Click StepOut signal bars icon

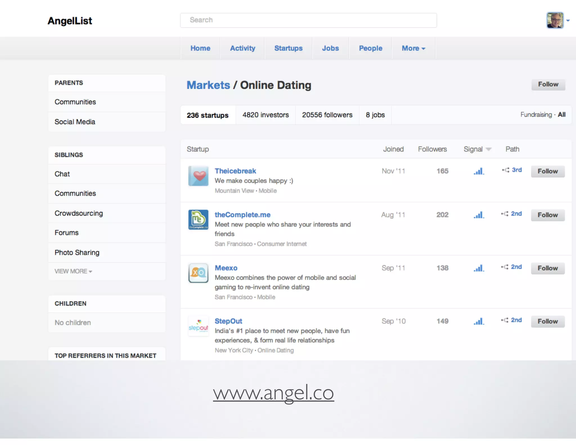click(479, 321)
